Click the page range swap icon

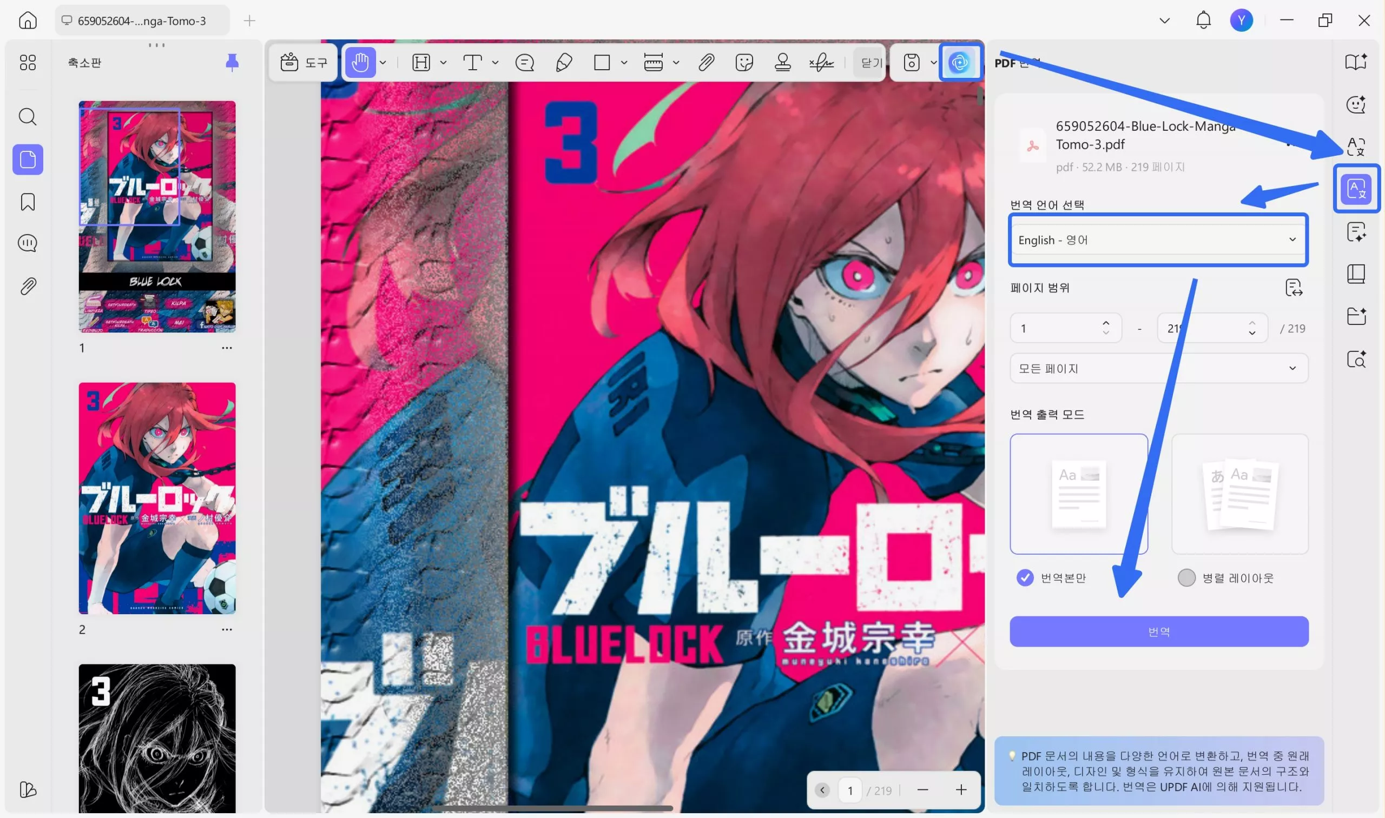1294,288
